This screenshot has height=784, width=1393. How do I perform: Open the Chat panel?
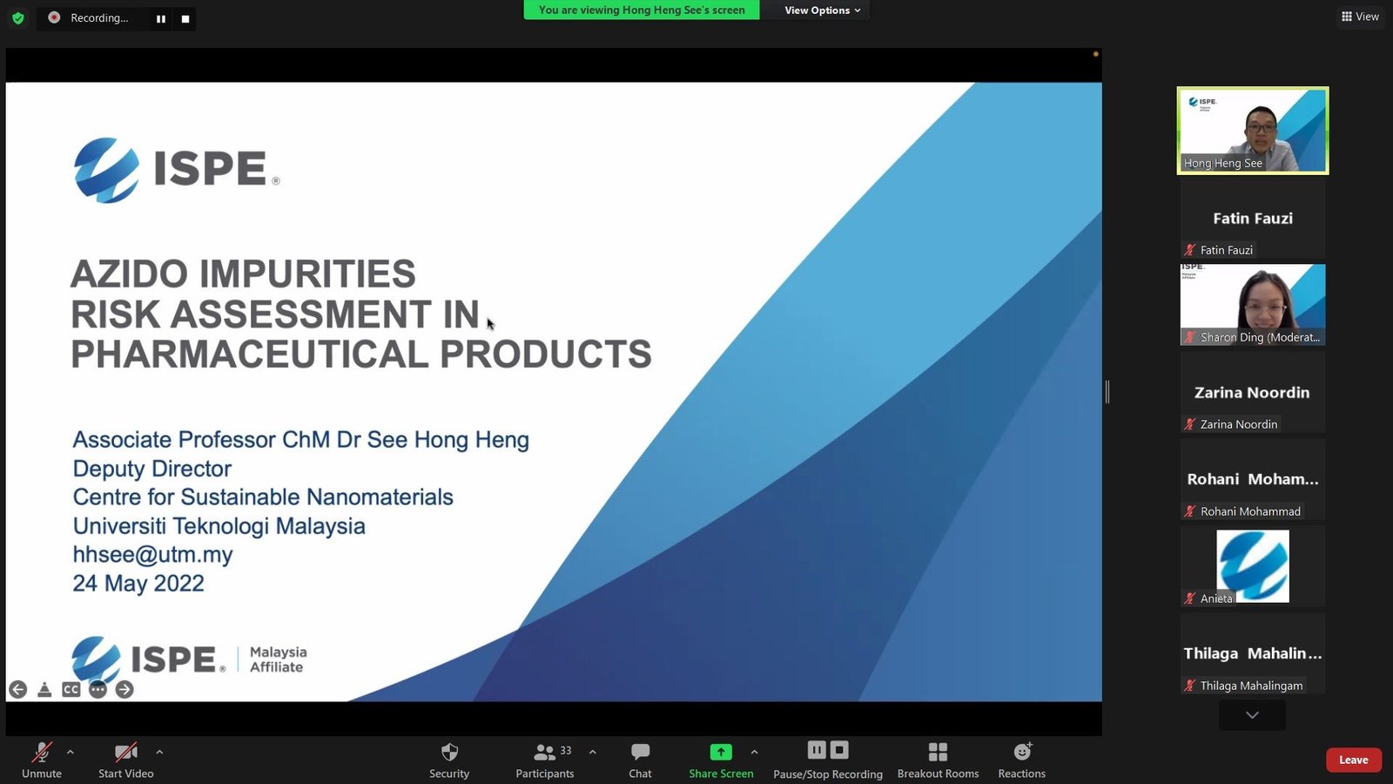coord(640,753)
